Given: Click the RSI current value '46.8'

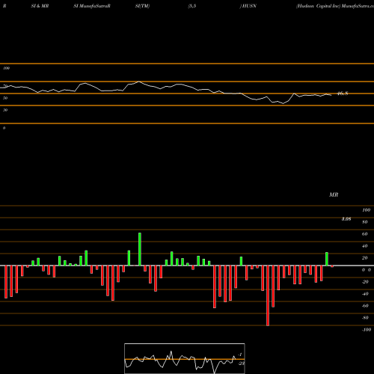Looking at the screenshot, I should pyautogui.click(x=343, y=93).
